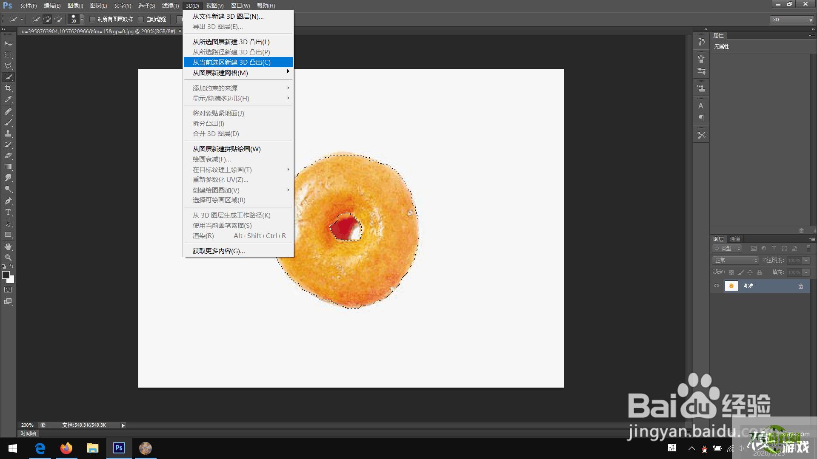
Task: Open the 属性 panel flyout menu
Action: (x=811, y=36)
